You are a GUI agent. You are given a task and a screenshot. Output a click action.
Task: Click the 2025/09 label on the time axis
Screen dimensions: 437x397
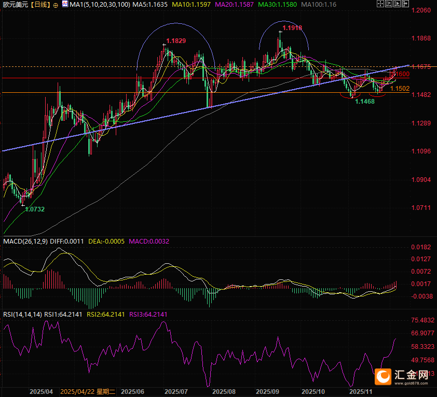pos(268,392)
